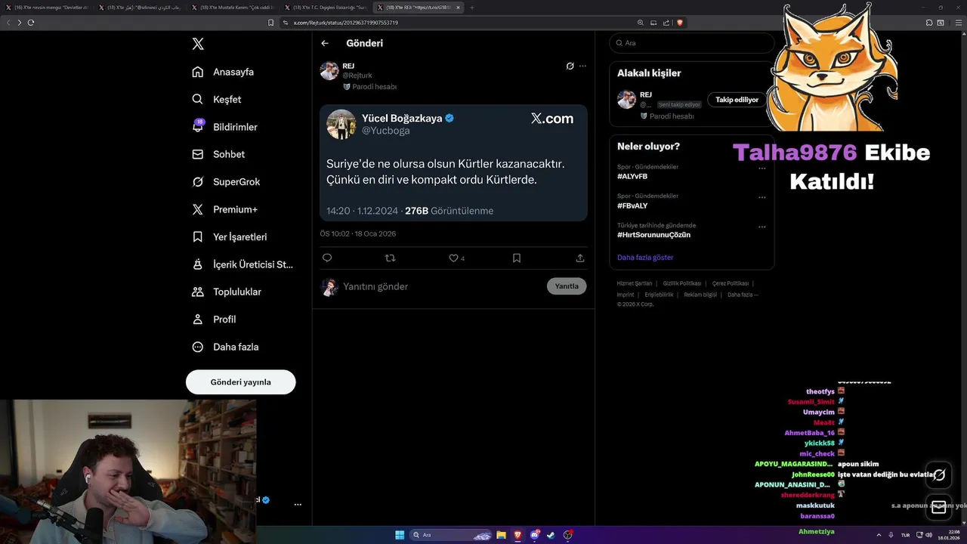The width and height of the screenshot is (967, 544).
Task: Switch to the Mustafa Kerim tab
Action: [x=233, y=7]
